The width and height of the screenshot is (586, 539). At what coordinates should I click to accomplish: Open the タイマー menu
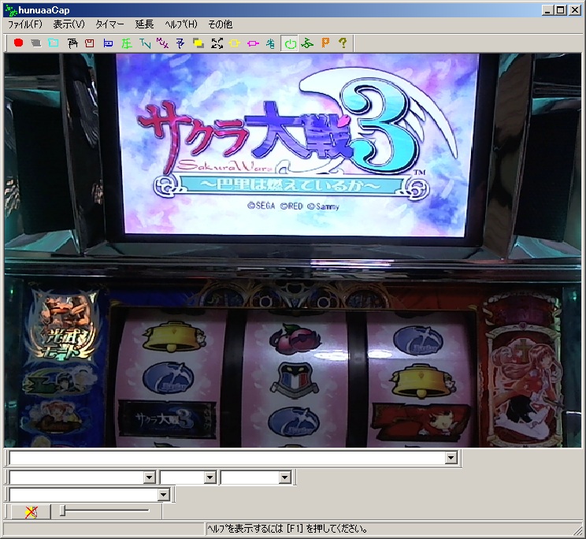click(109, 24)
